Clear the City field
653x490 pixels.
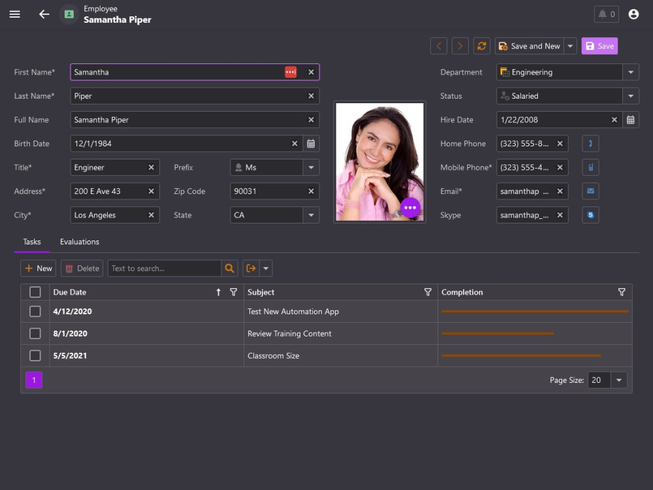tap(151, 215)
